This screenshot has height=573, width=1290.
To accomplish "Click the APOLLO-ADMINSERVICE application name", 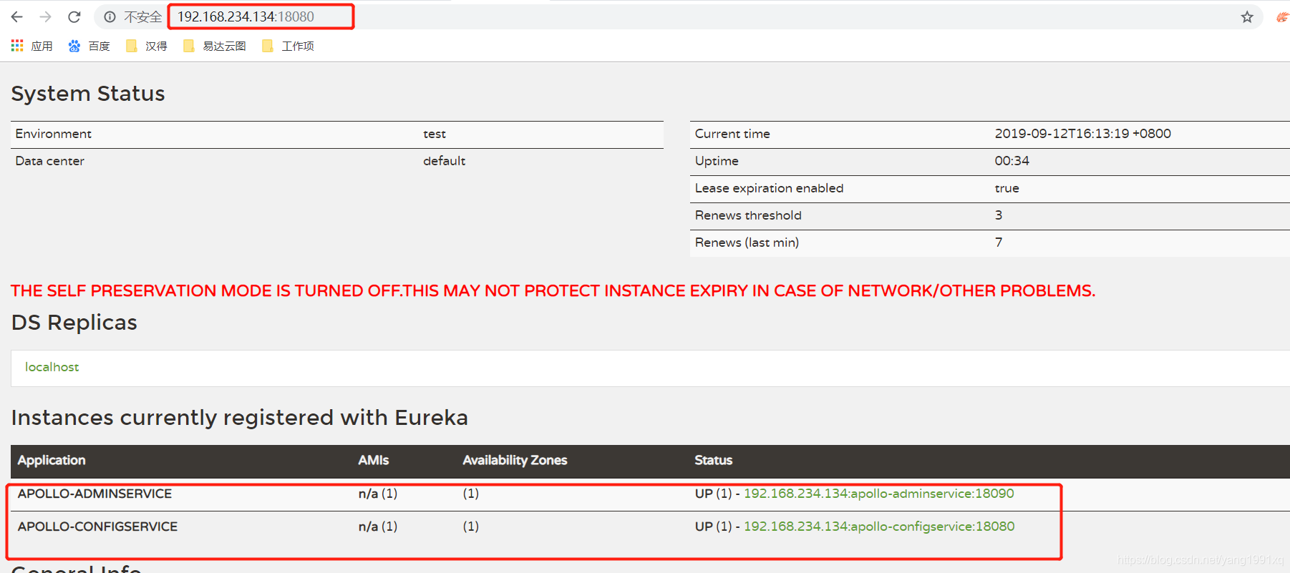I will point(94,494).
